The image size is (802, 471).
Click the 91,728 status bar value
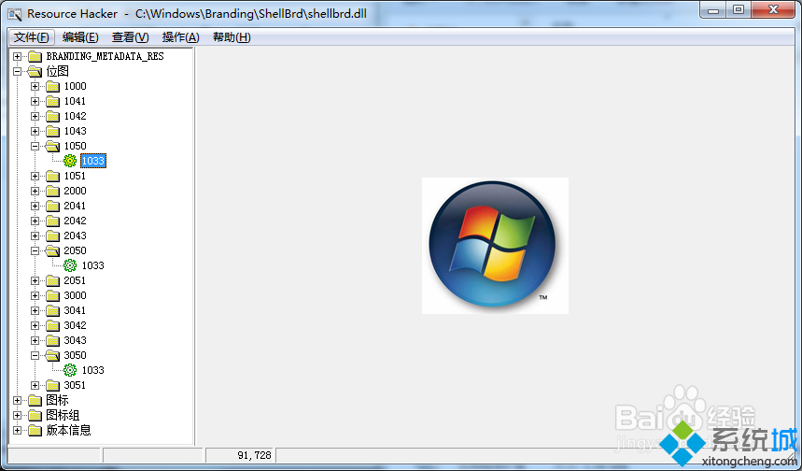[x=254, y=455]
